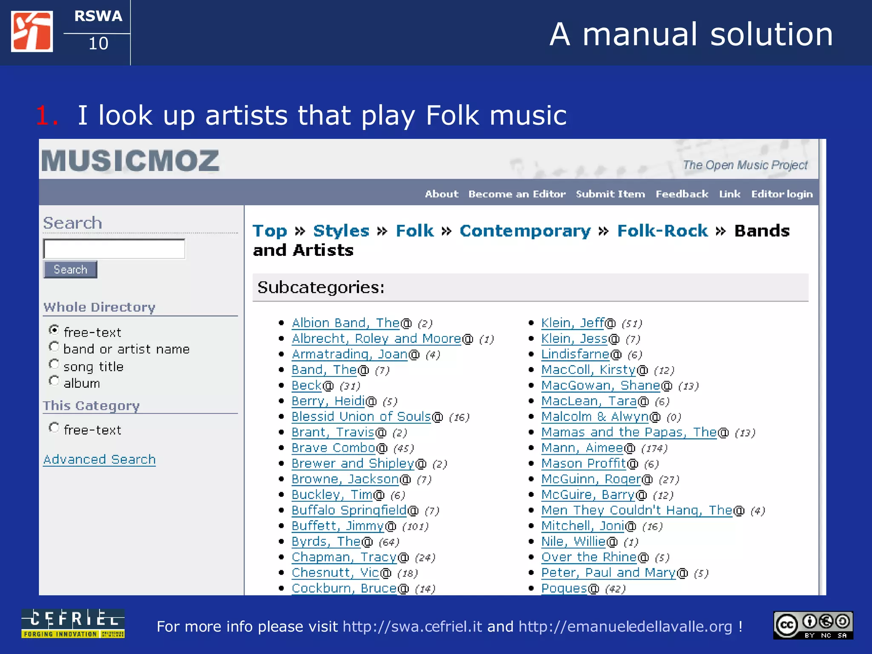Visit the emanueledellavalle.org URL
Viewport: 872px width, 654px height.
[625, 627]
